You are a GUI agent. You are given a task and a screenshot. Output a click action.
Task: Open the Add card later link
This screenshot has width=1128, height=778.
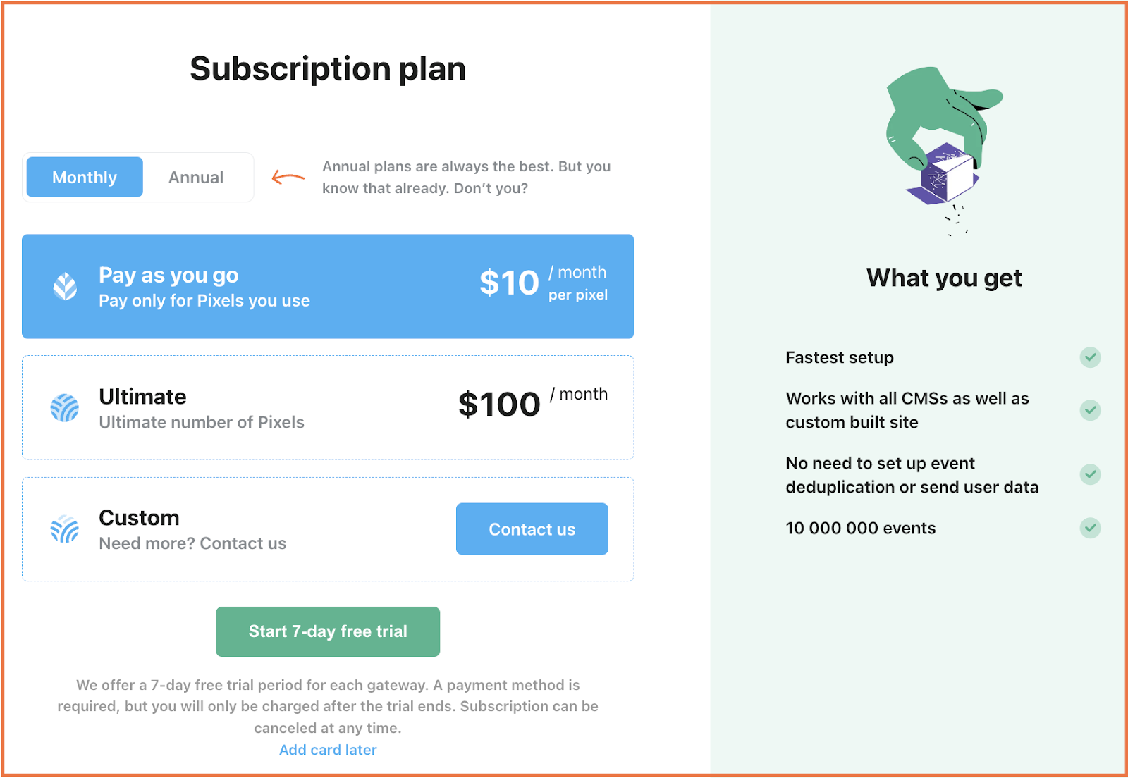point(328,750)
